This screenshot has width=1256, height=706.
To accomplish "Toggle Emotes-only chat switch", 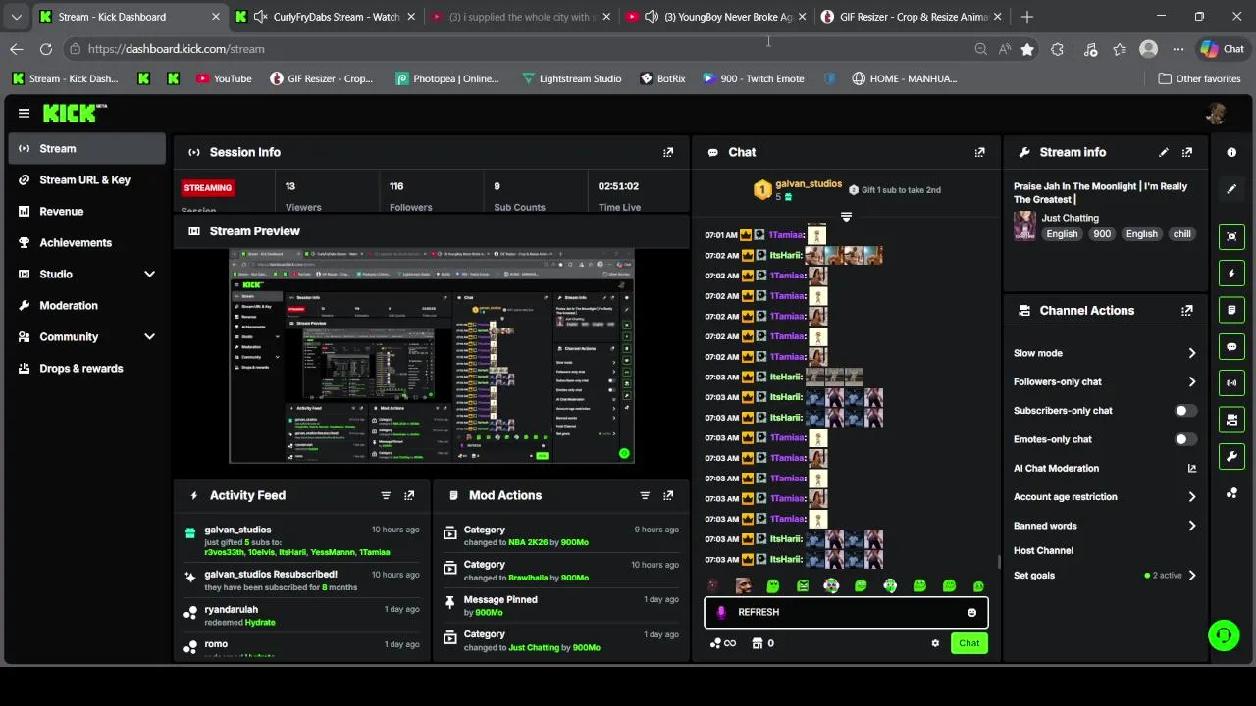I will (1185, 439).
